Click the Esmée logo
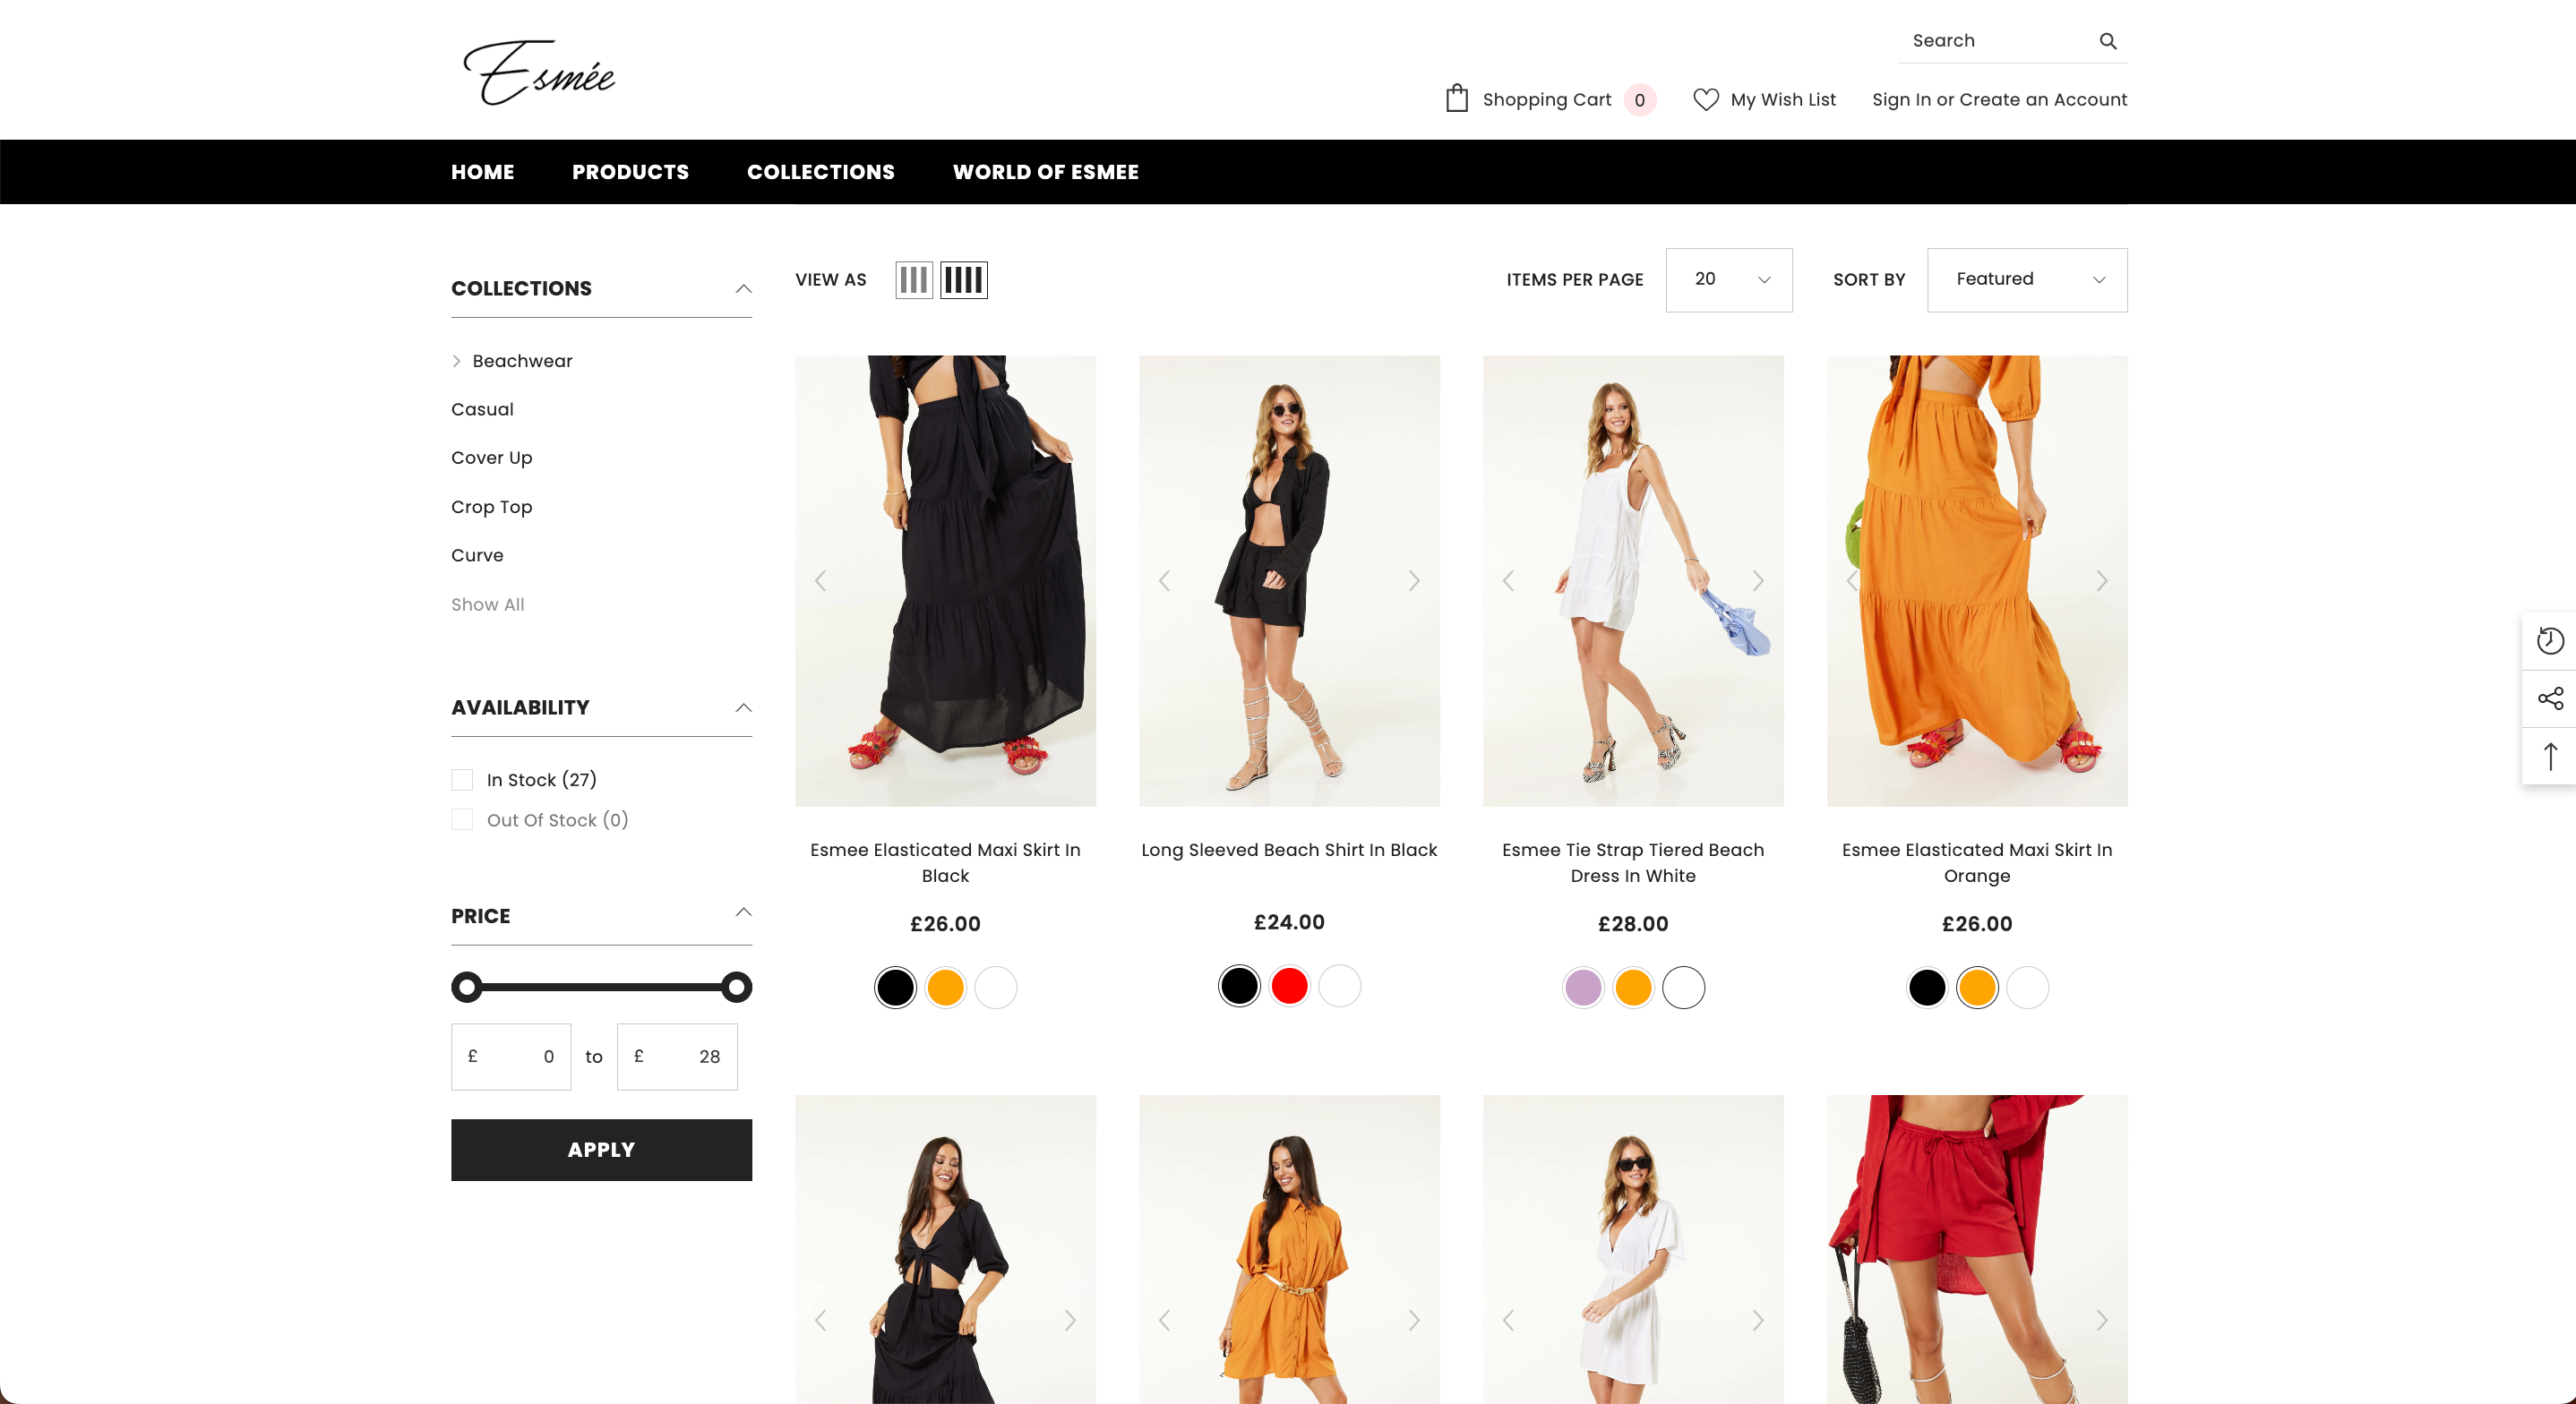 538,72
